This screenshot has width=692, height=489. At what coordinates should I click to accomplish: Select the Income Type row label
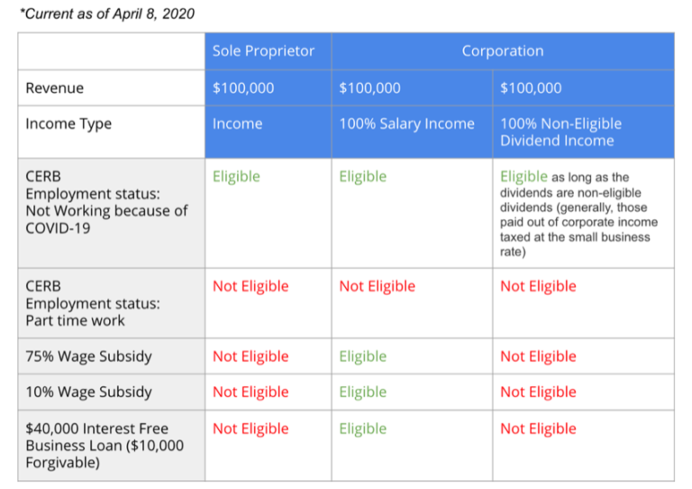(68, 124)
